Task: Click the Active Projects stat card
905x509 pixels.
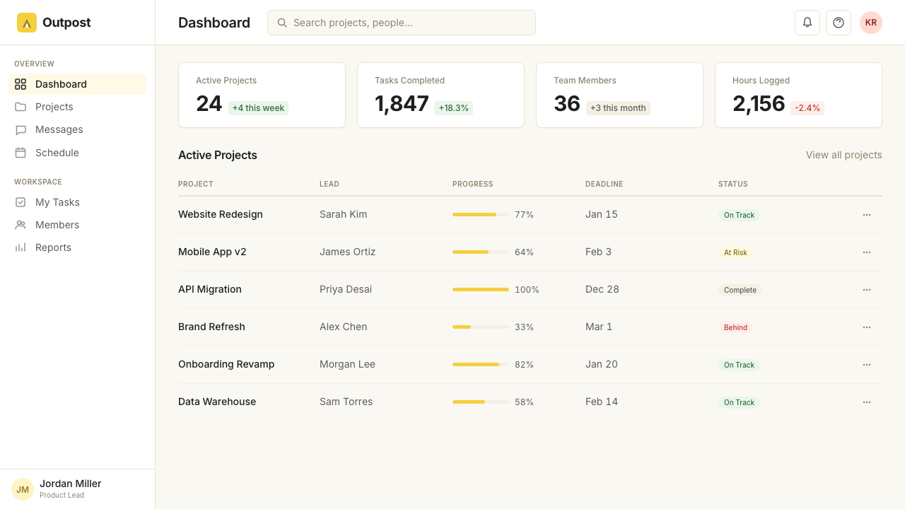Action: point(262,95)
